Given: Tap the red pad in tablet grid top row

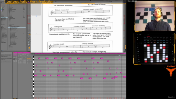Looking at the screenshot, I should [x=148, y=45].
